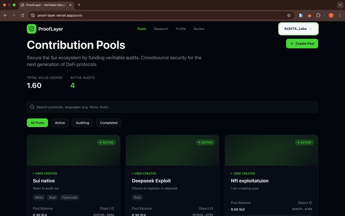
Task: Click the 'FOund an exploitn in depesek' description
Action: click(155, 188)
